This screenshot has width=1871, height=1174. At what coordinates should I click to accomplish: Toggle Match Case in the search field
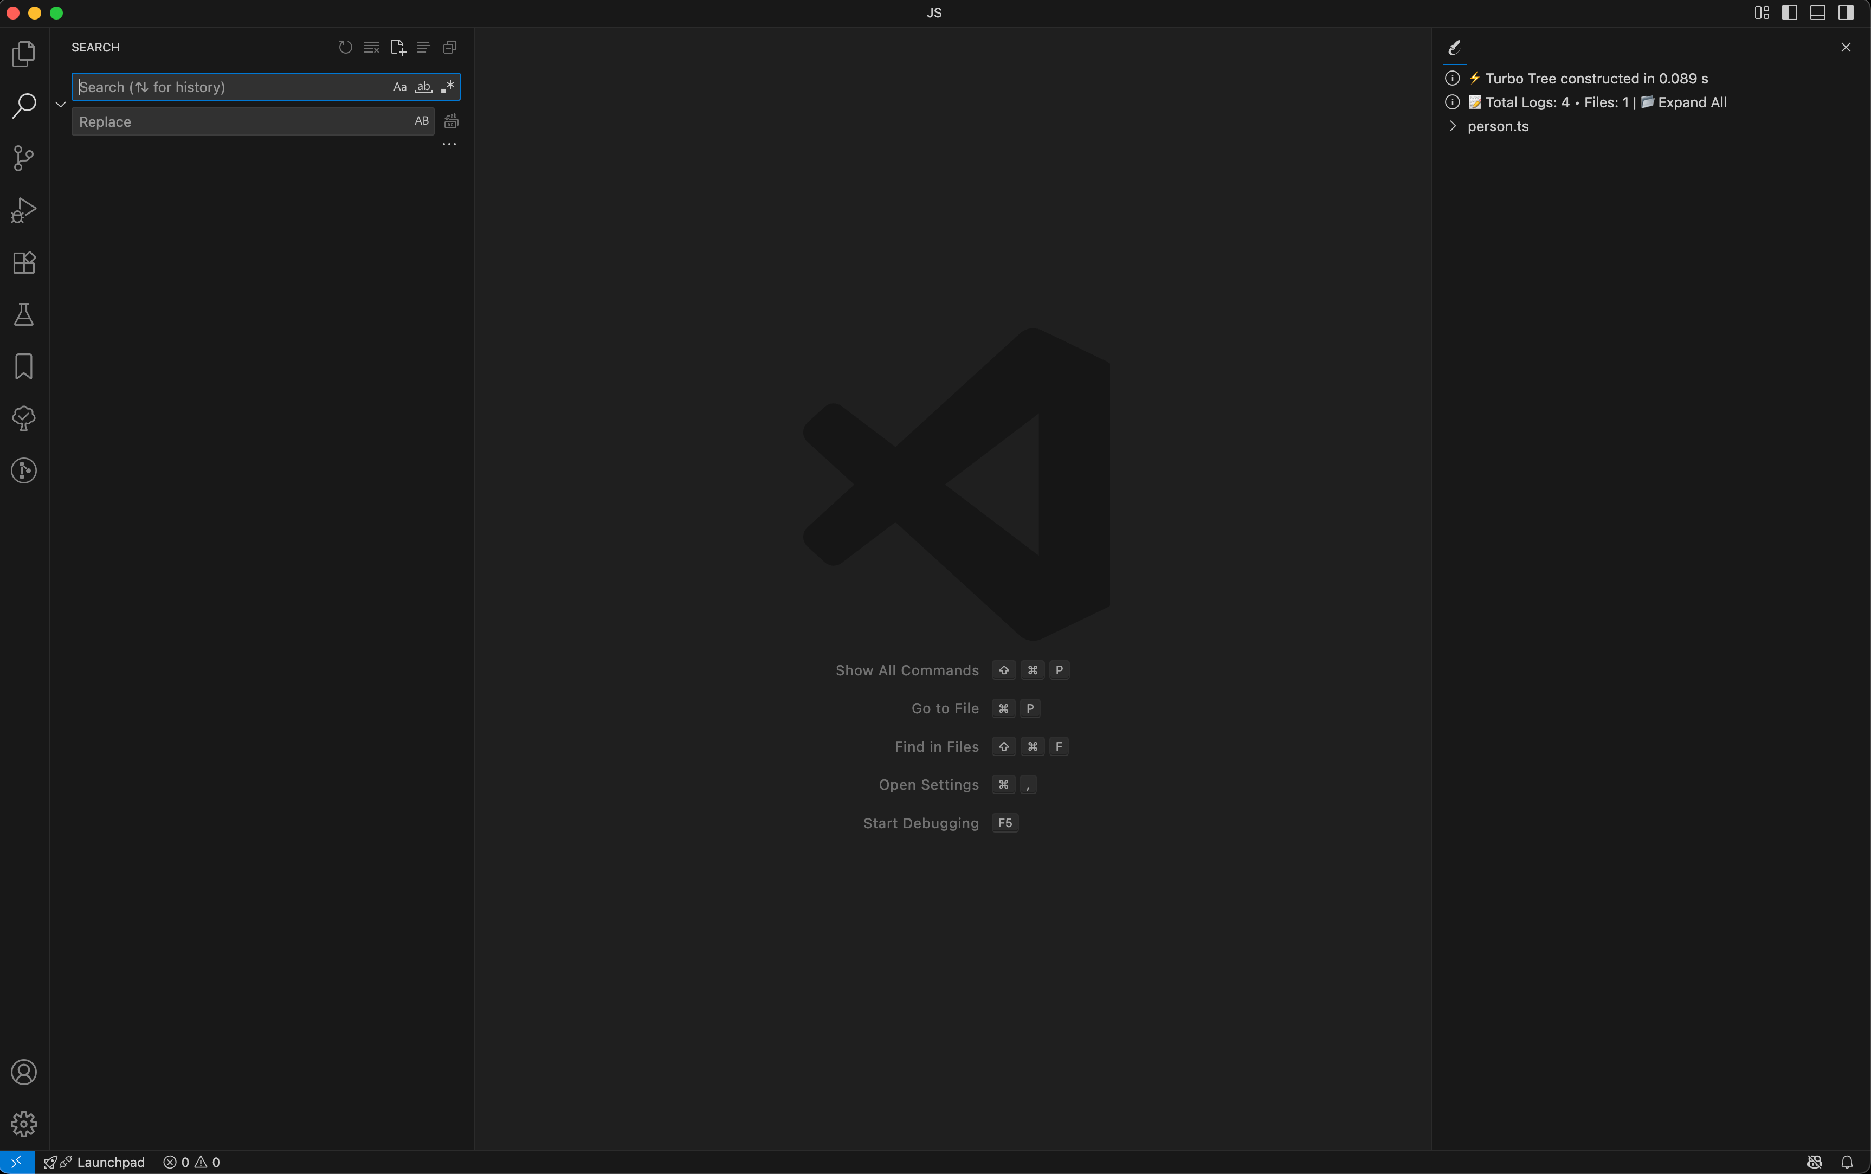click(399, 86)
